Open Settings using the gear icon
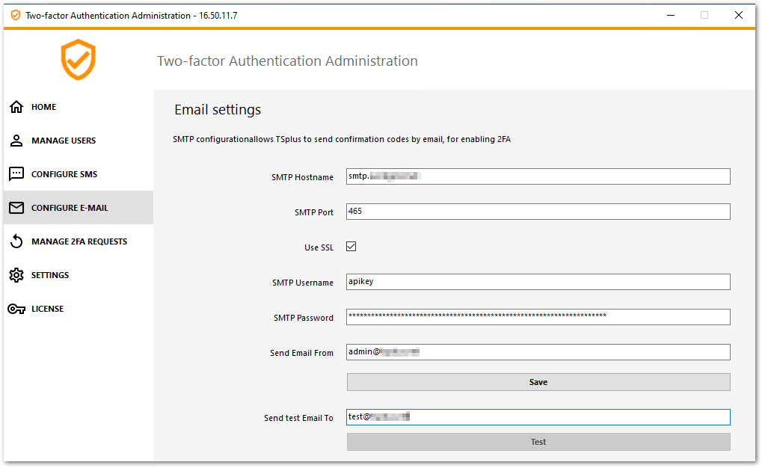The width and height of the screenshot is (762, 468). (16, 274)
